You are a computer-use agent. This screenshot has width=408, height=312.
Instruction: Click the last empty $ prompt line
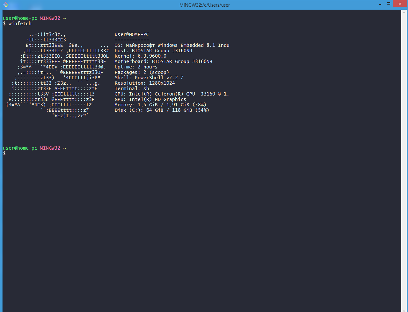4,153
